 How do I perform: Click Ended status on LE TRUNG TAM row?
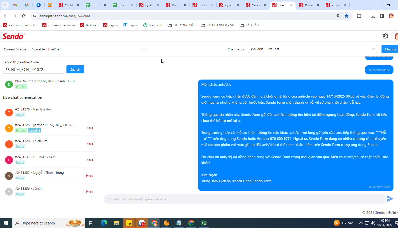coord(89,160)
